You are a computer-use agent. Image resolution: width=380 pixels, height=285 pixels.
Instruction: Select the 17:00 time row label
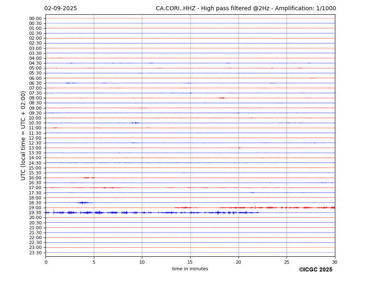[x=35, y=188]
